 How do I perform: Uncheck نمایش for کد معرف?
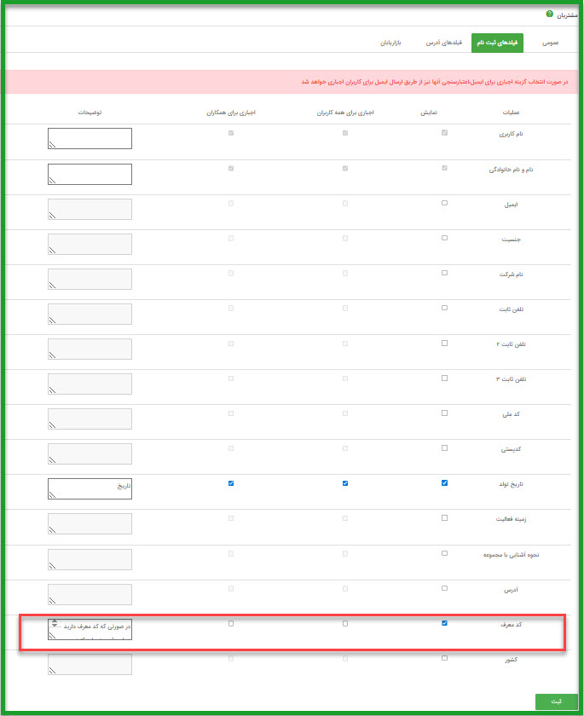tap(444, 623)
